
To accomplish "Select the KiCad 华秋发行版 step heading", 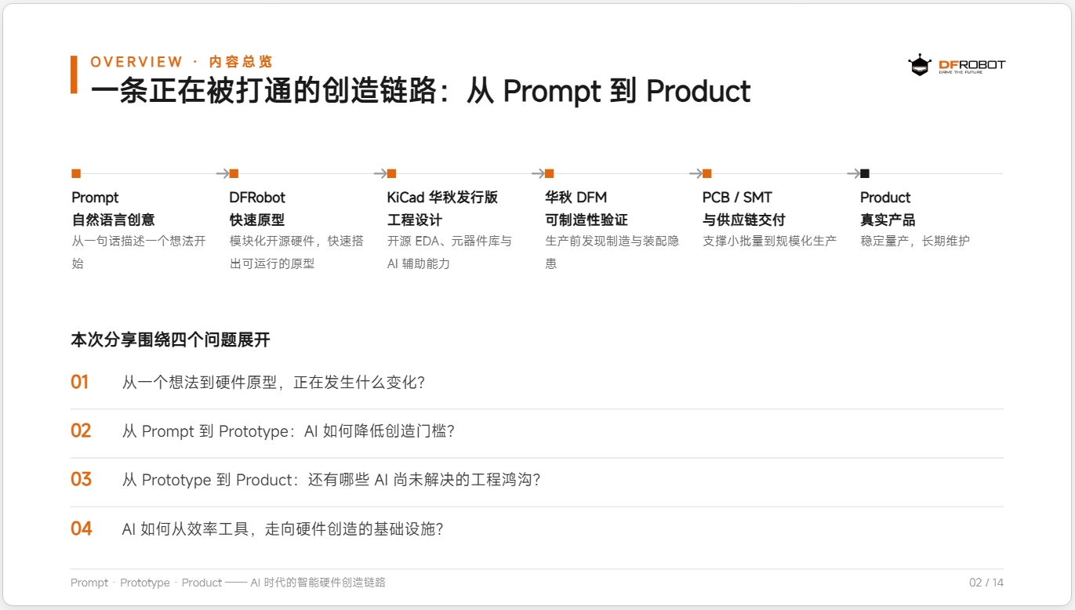I will tap(442, 209).
